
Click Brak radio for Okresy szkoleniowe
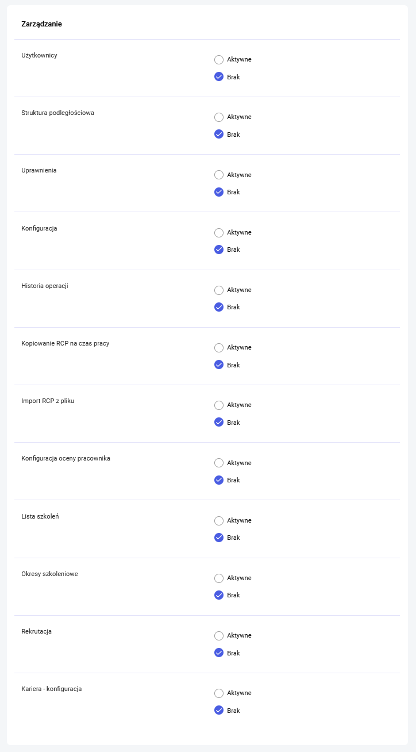tap(219, 595)
